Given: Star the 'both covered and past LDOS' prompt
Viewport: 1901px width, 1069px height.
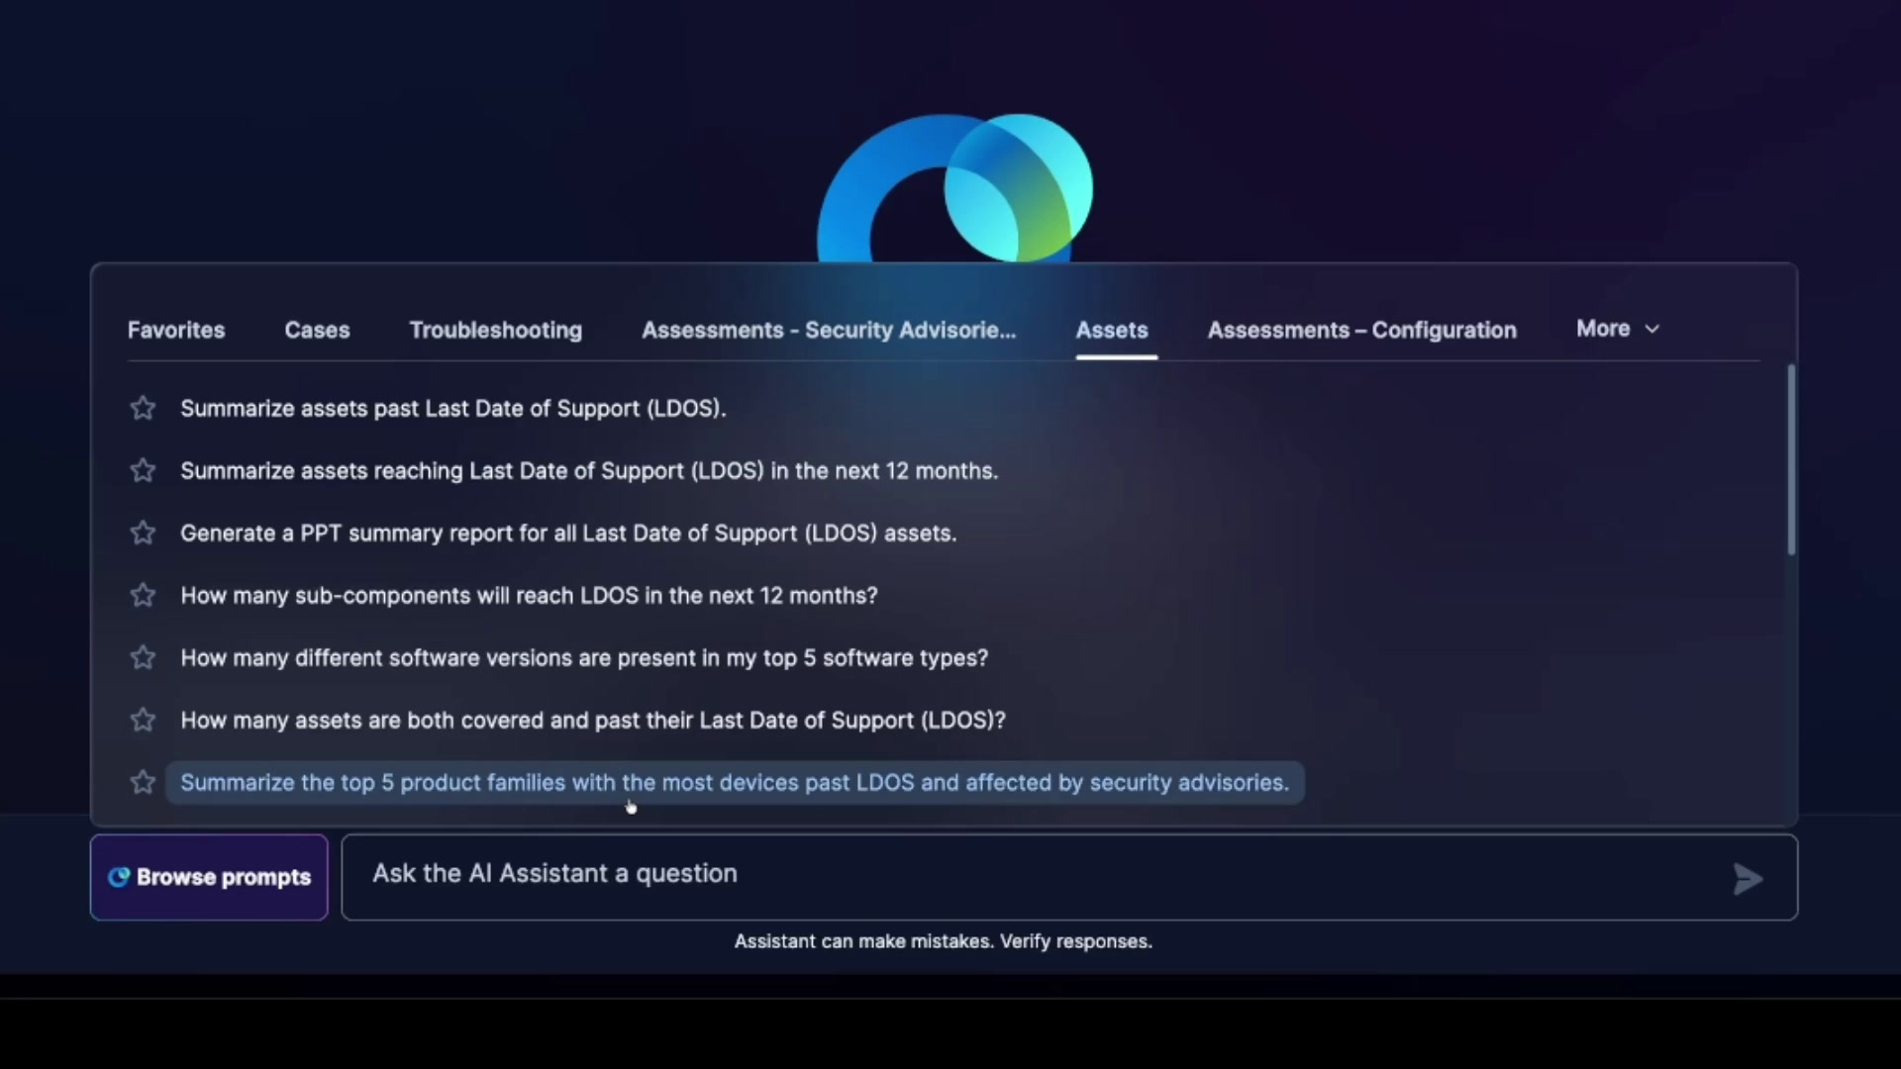Looking at the screenshot, I should tap(143, 720).
